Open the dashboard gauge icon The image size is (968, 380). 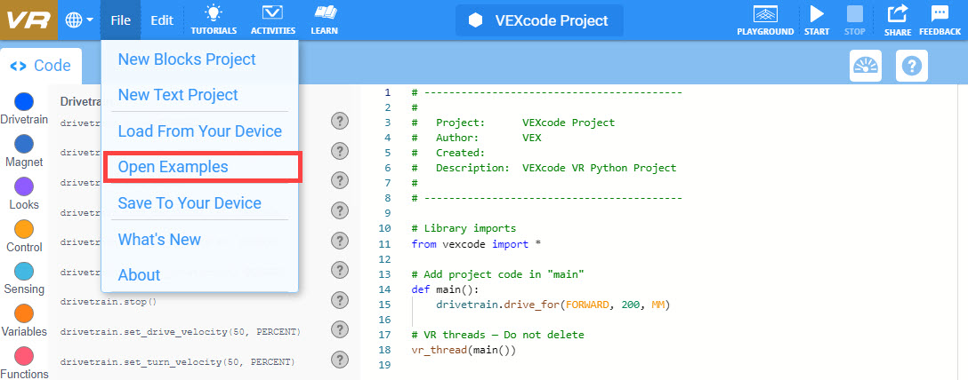tap(866, 66)
